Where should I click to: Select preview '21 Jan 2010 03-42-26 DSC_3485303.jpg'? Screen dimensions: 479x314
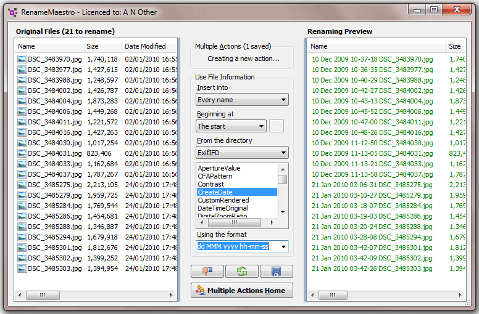372,268
